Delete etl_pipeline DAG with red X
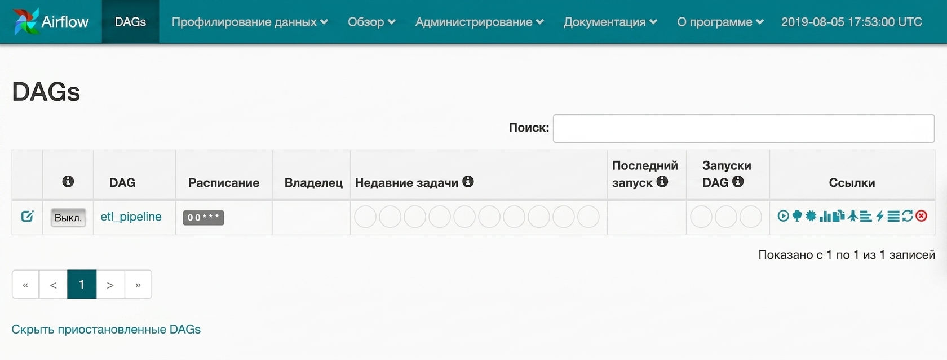The image size is (947, 360). coord(921,215)
